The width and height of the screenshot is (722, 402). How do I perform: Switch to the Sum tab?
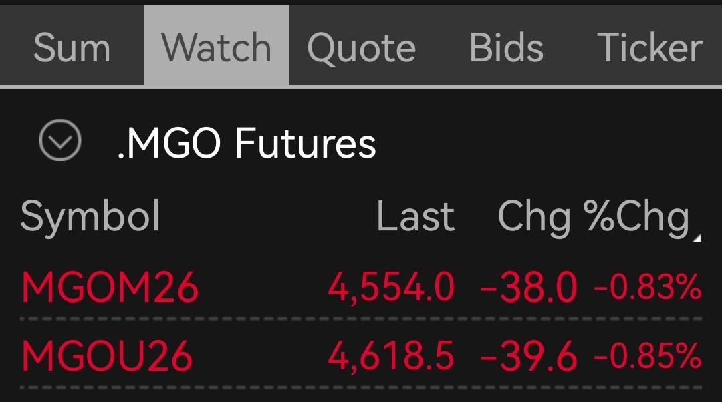tap(72, 48)
